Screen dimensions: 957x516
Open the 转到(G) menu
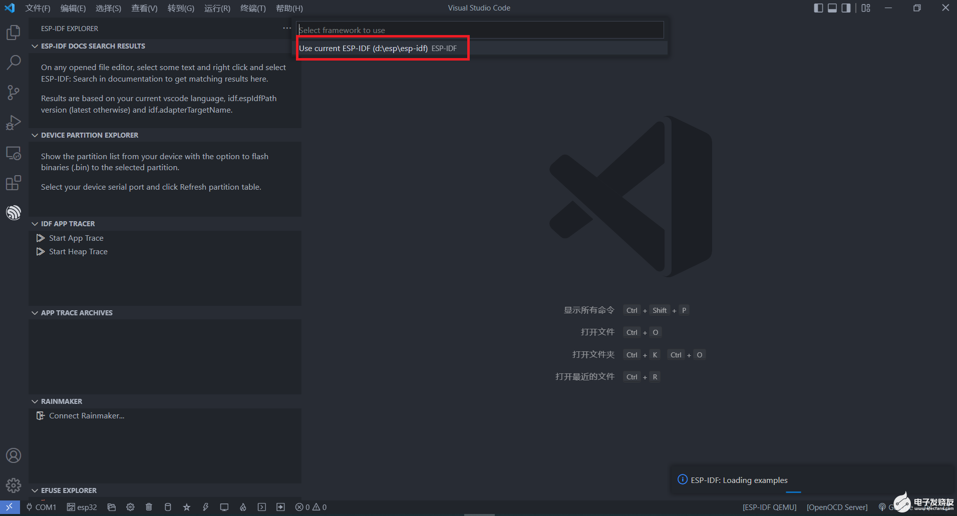pos(181,8)
